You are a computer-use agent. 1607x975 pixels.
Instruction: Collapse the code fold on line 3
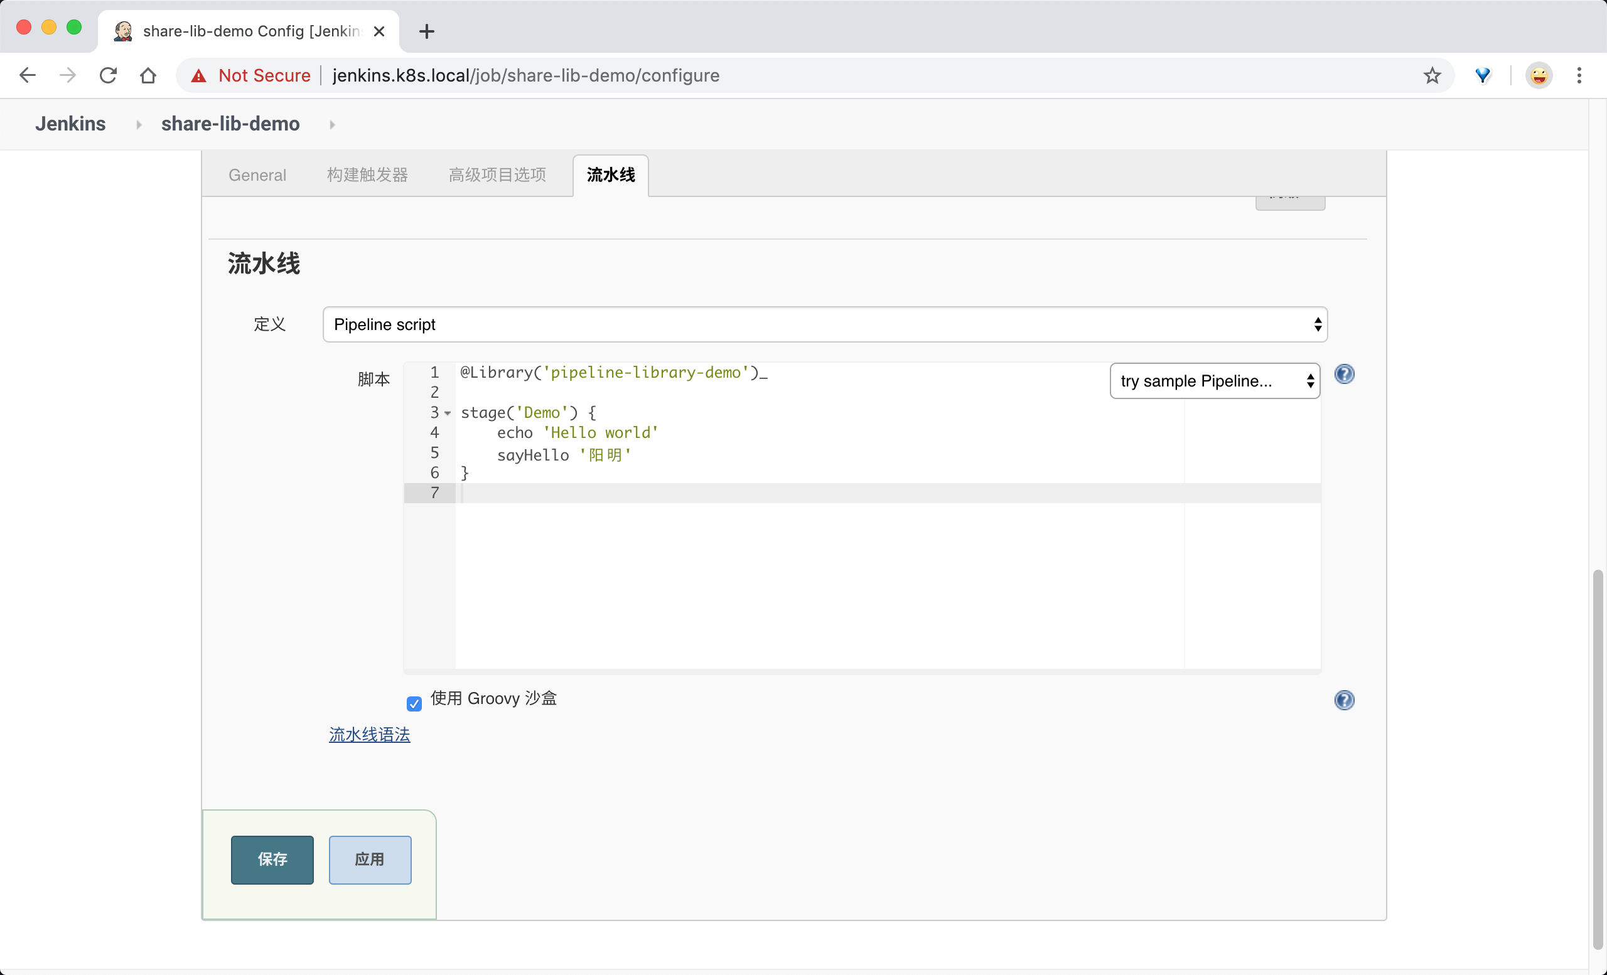click(448, 413)
